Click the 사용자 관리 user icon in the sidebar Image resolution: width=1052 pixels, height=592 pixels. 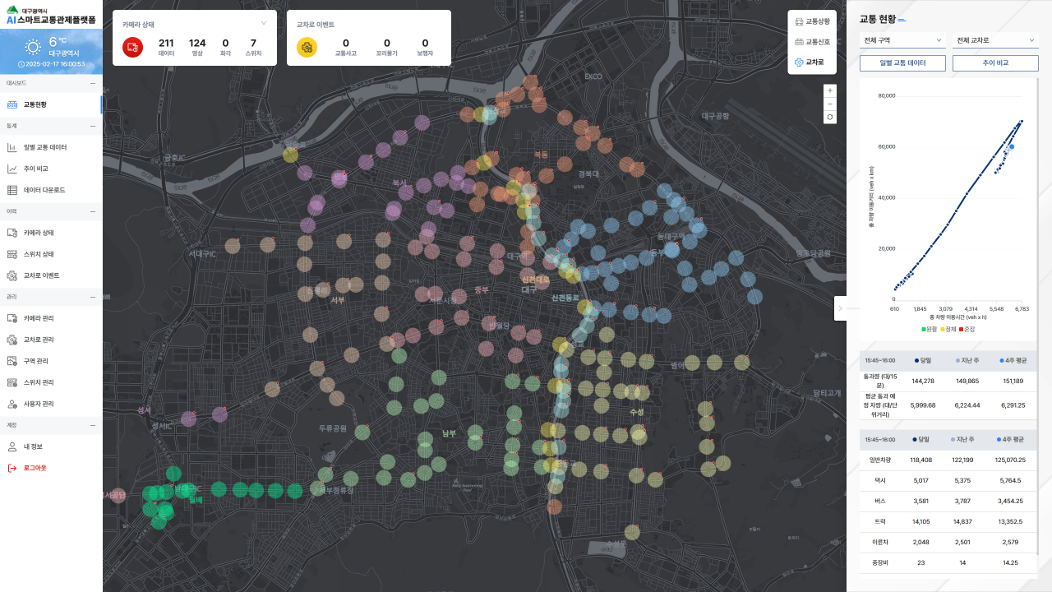(x=12, y=404)
